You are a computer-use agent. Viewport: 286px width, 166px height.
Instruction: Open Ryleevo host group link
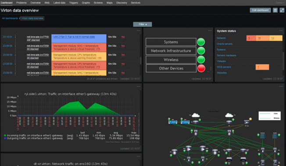click(x=221, y=49)
